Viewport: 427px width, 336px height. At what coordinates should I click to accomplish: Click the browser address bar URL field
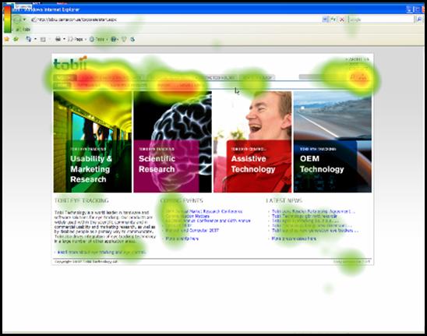pyautogui.click(x=175, y=19)
